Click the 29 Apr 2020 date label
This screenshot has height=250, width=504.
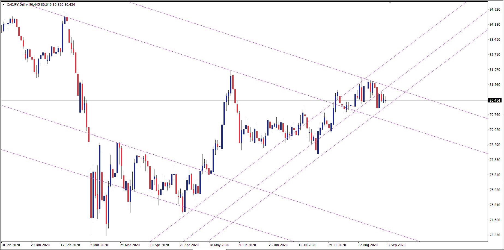189,245
